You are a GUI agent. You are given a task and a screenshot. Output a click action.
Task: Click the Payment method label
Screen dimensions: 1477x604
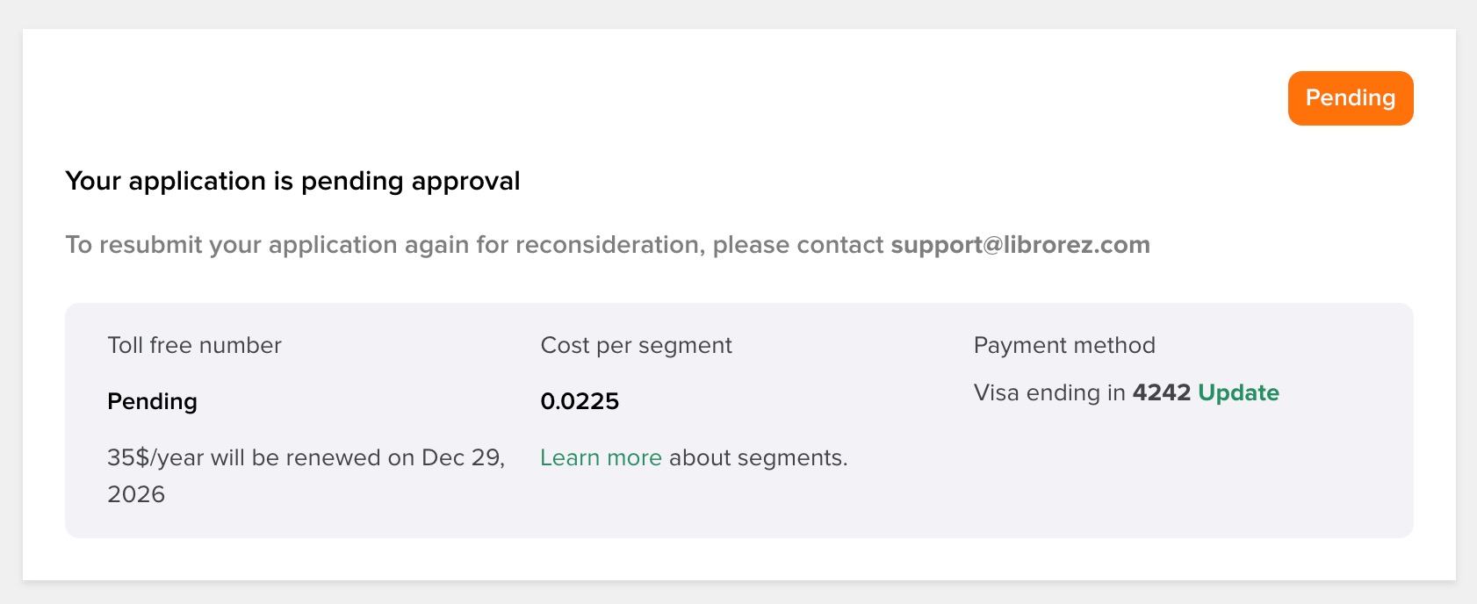[x=1064, y=345]
